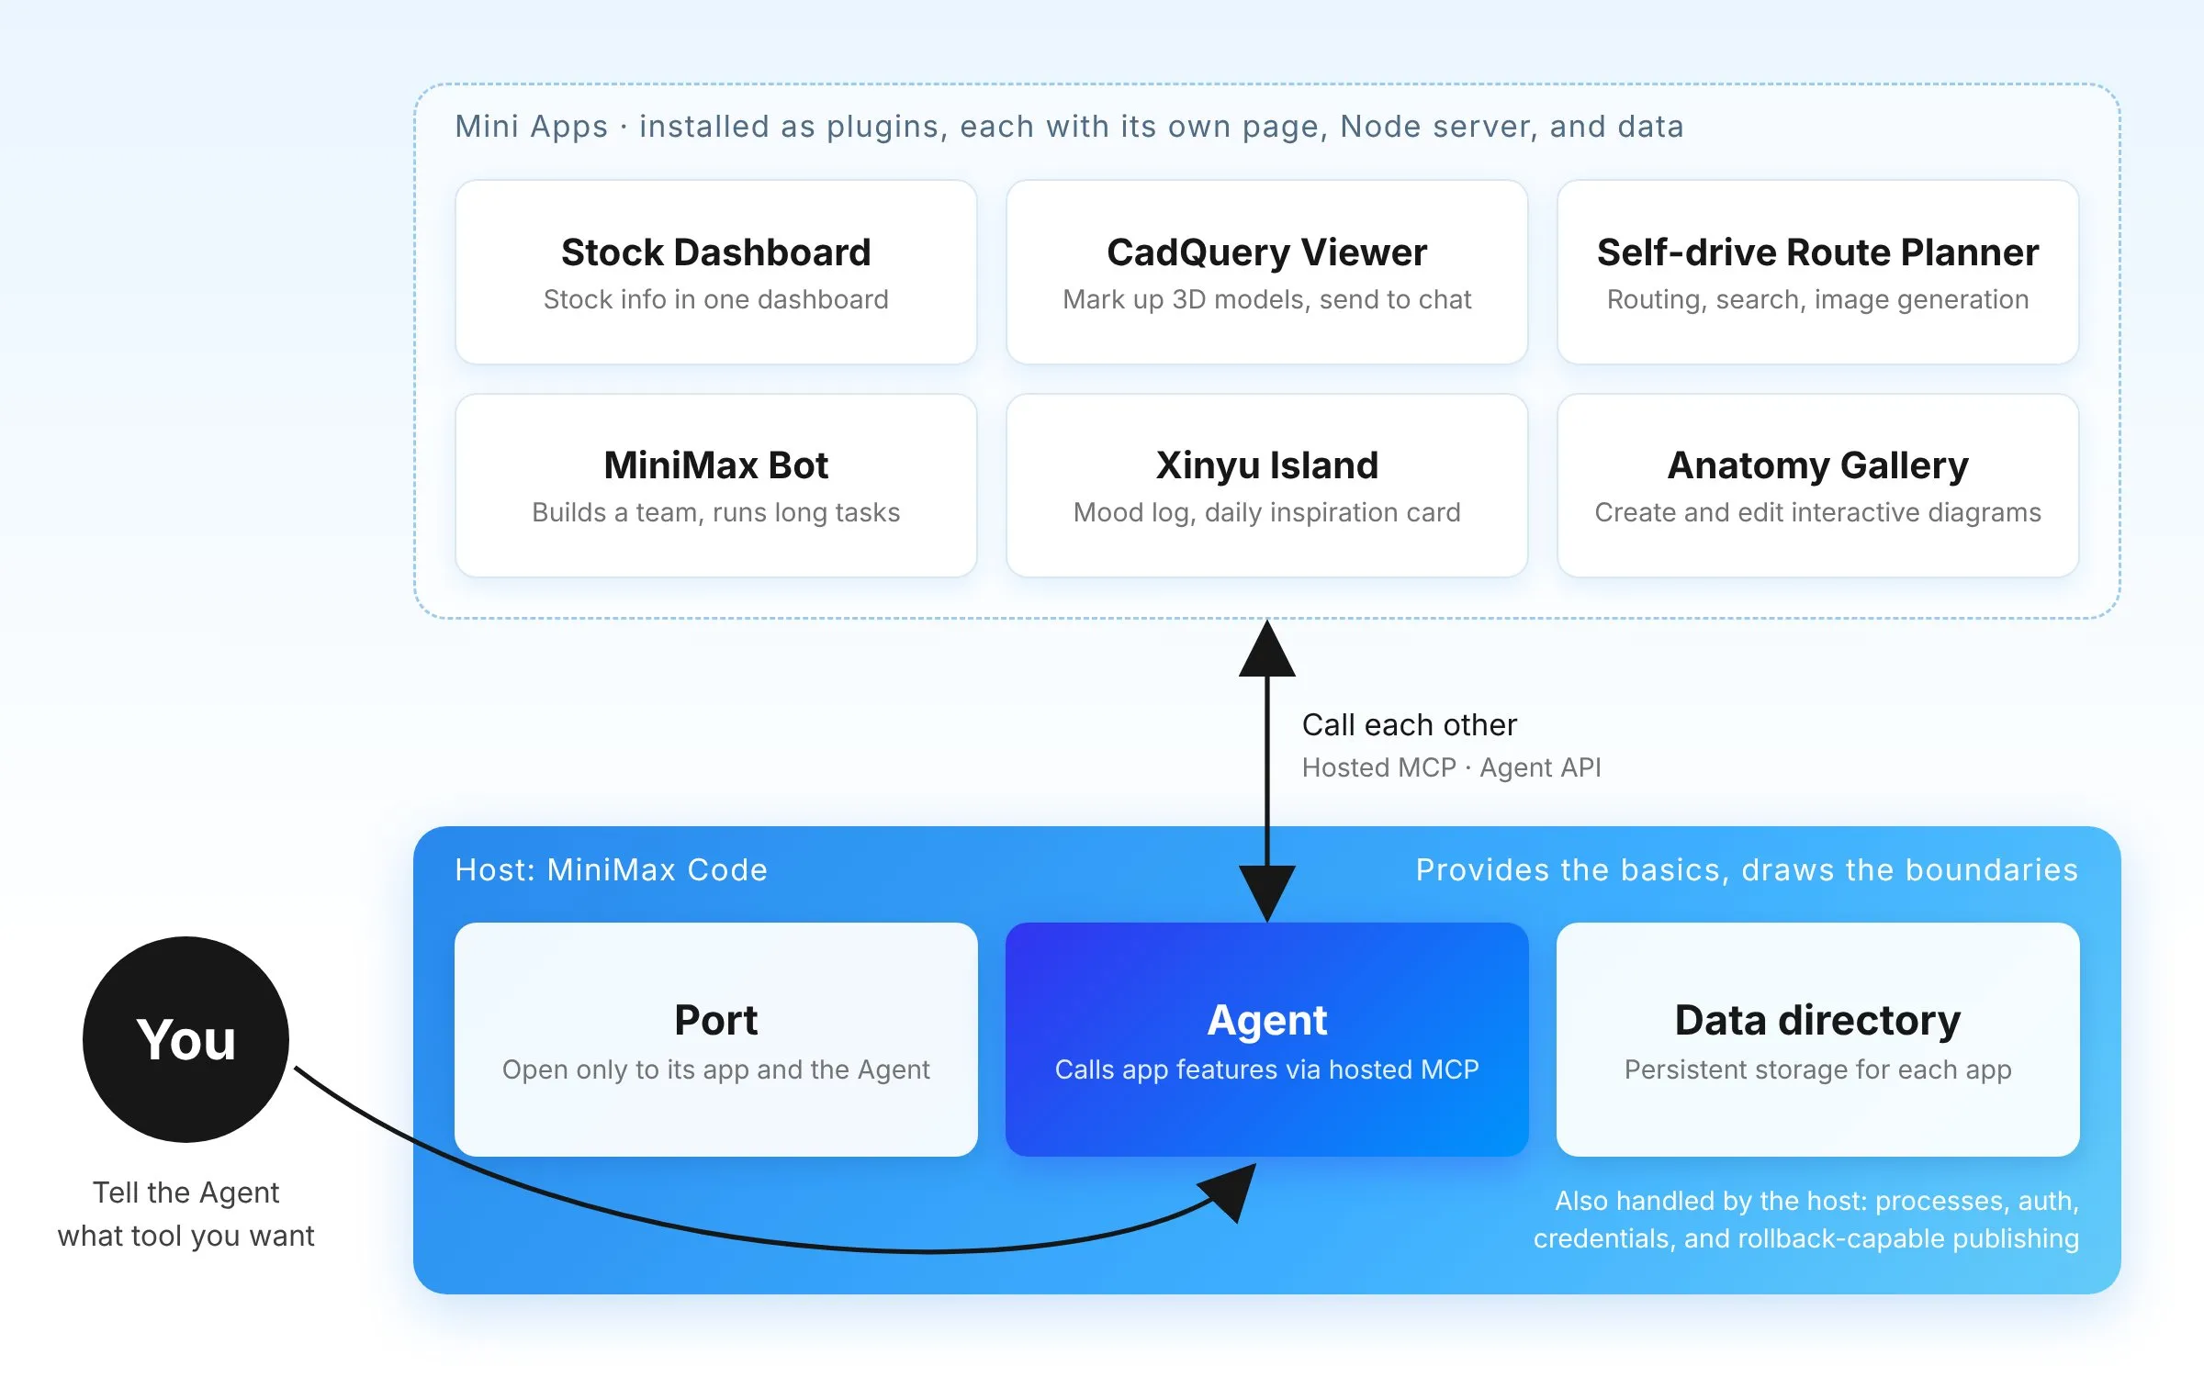The width and height of the screenshot is (2204, 1377).
Task: Click the 'Host: MiniMax Code' label
Action: click(x=611, y=869)
